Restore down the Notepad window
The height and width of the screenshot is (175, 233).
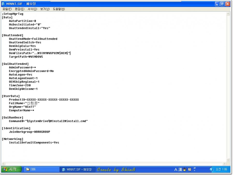(x=222, y=4)
